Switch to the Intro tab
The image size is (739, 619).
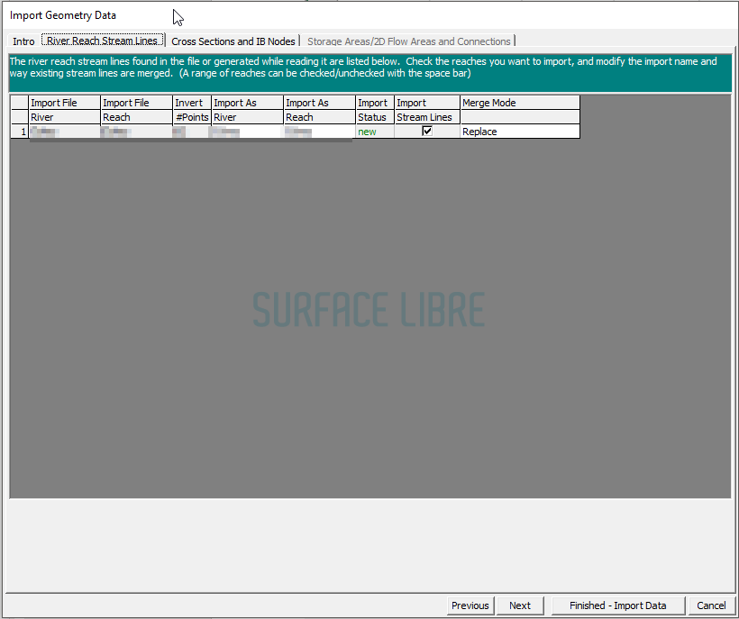(x=23, y=41)
